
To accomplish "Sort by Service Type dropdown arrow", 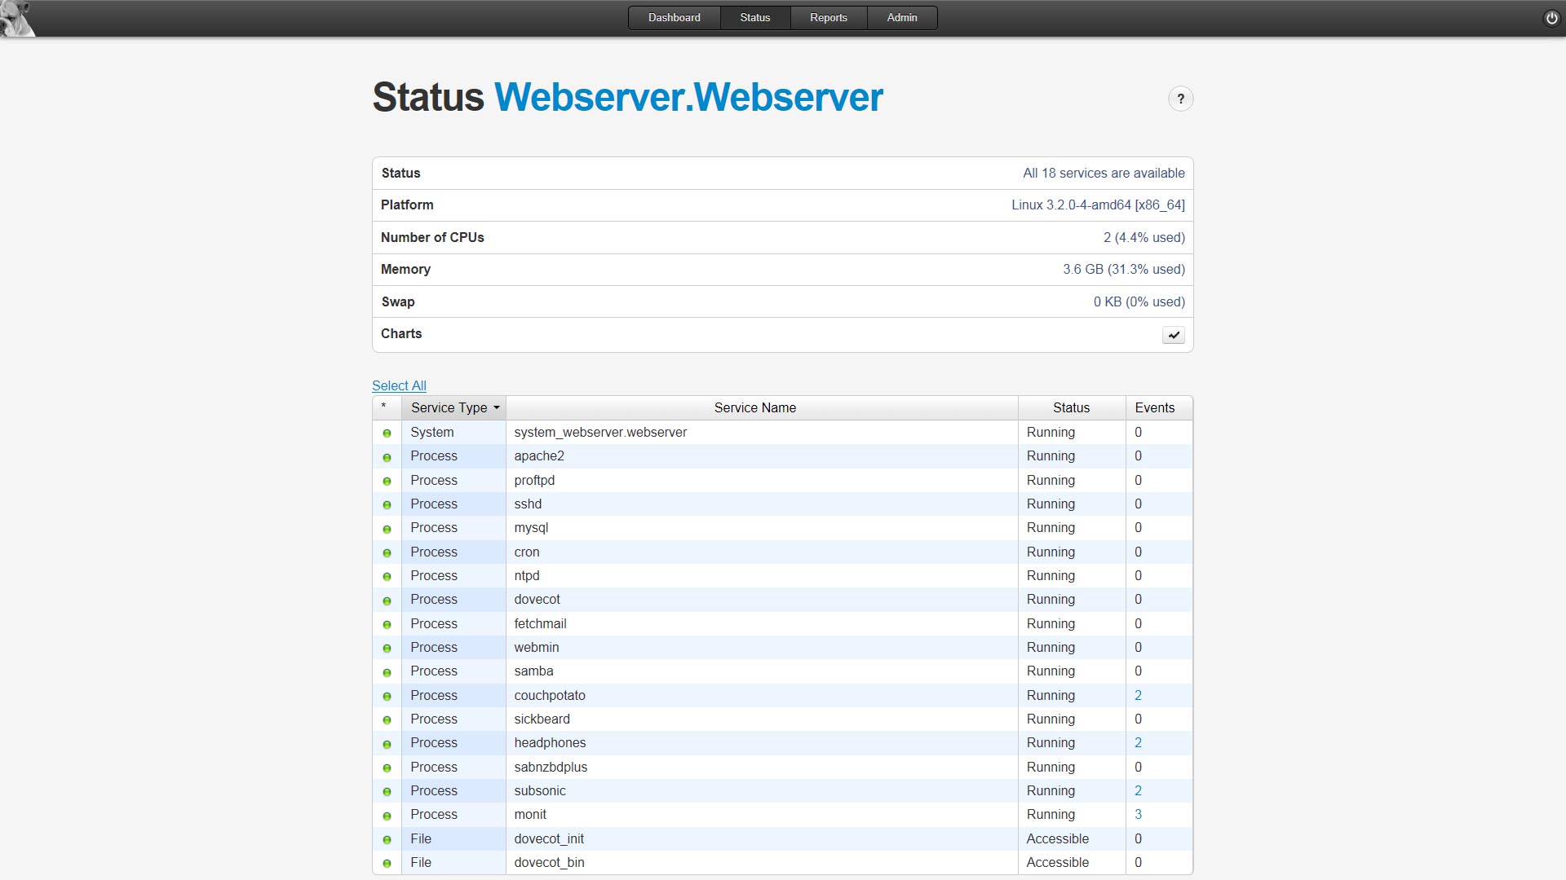I will pos(496,407).
